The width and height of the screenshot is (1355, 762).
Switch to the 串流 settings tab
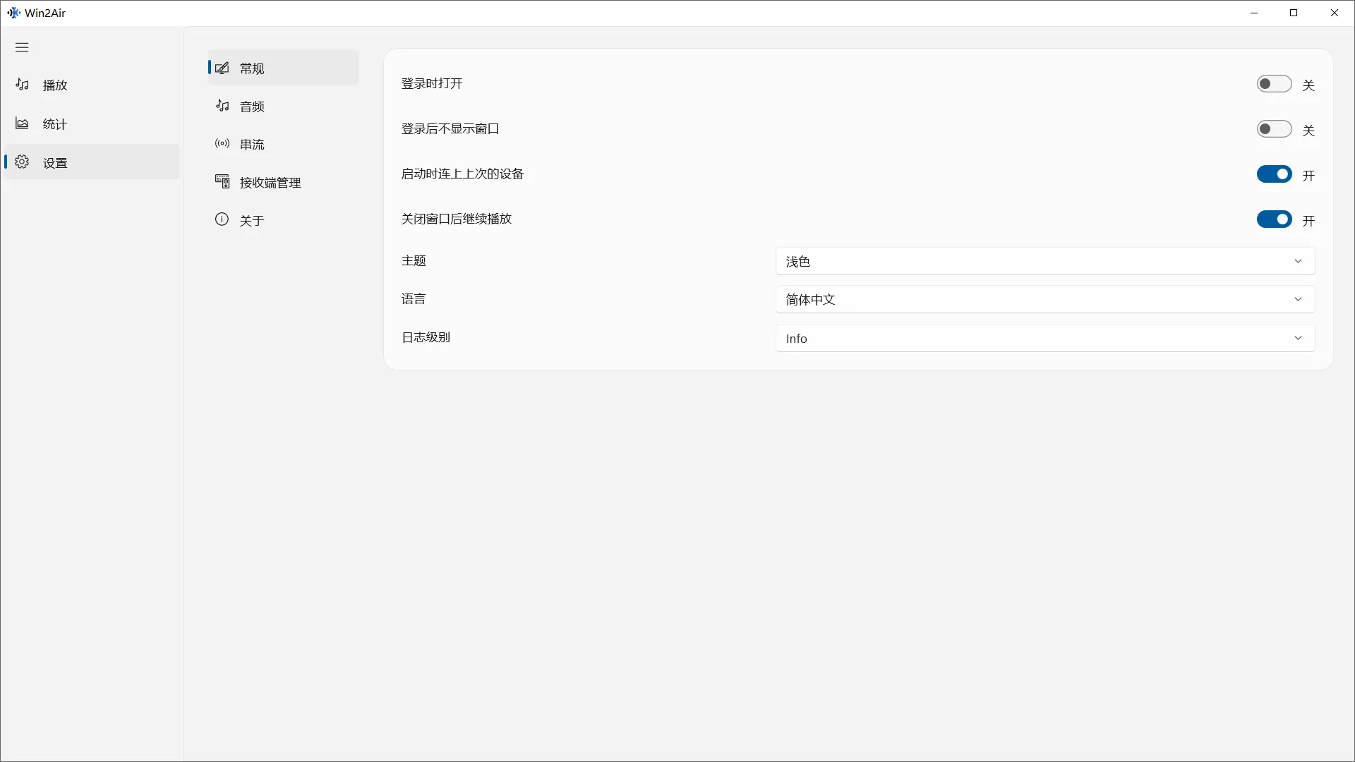click(283, 144)
